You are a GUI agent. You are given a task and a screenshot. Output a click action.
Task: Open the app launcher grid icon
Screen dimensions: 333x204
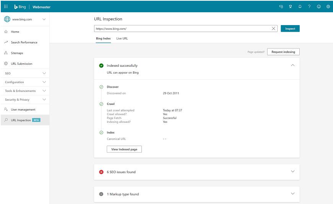(6, 6)
